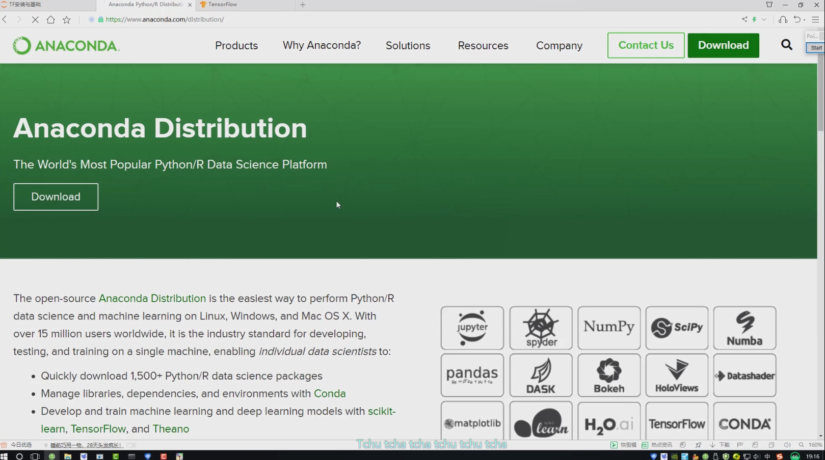Click the Spyder logo tile
Viewport: 825px width, 460px height.
click(x=541, y=328)
